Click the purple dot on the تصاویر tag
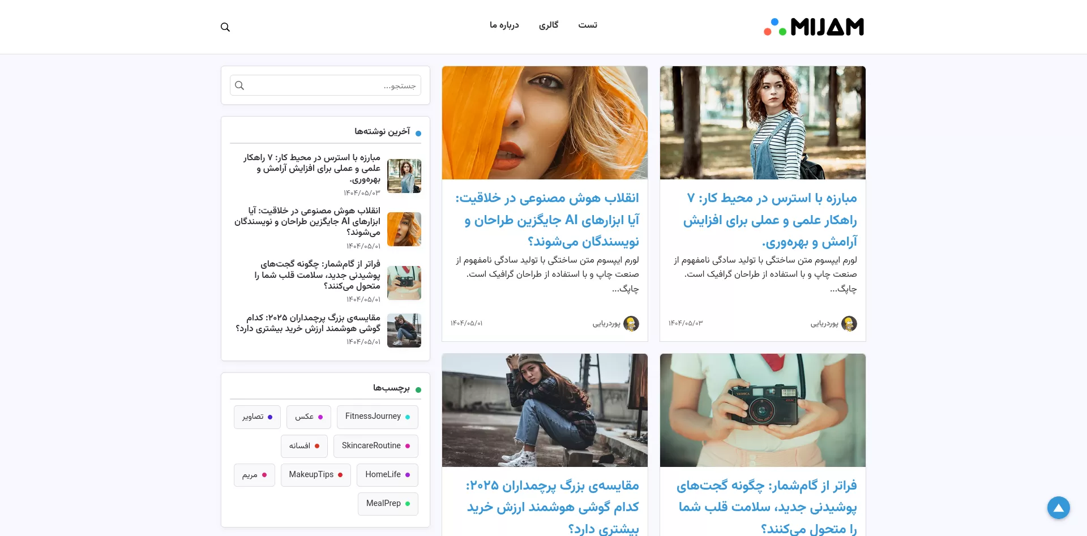Viewport: 1087px width, 536px height. click(x=269, y=417)
